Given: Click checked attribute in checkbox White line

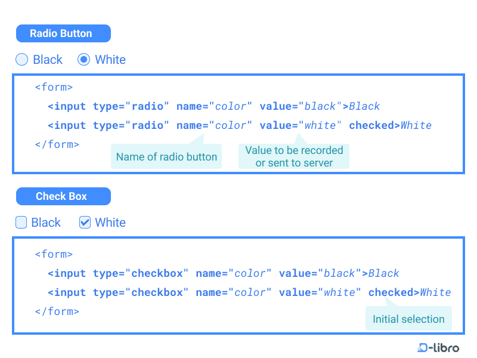Looking at the screenshot, I should pos(392,292).
